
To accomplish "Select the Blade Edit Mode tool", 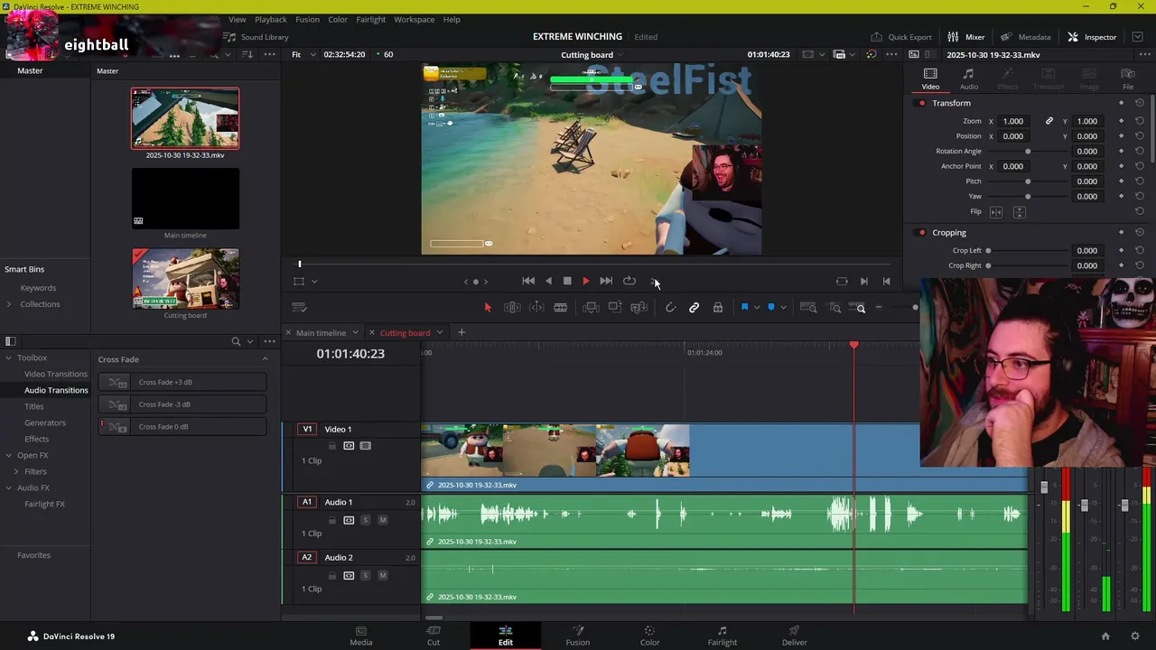I will [x=560, y=308].
